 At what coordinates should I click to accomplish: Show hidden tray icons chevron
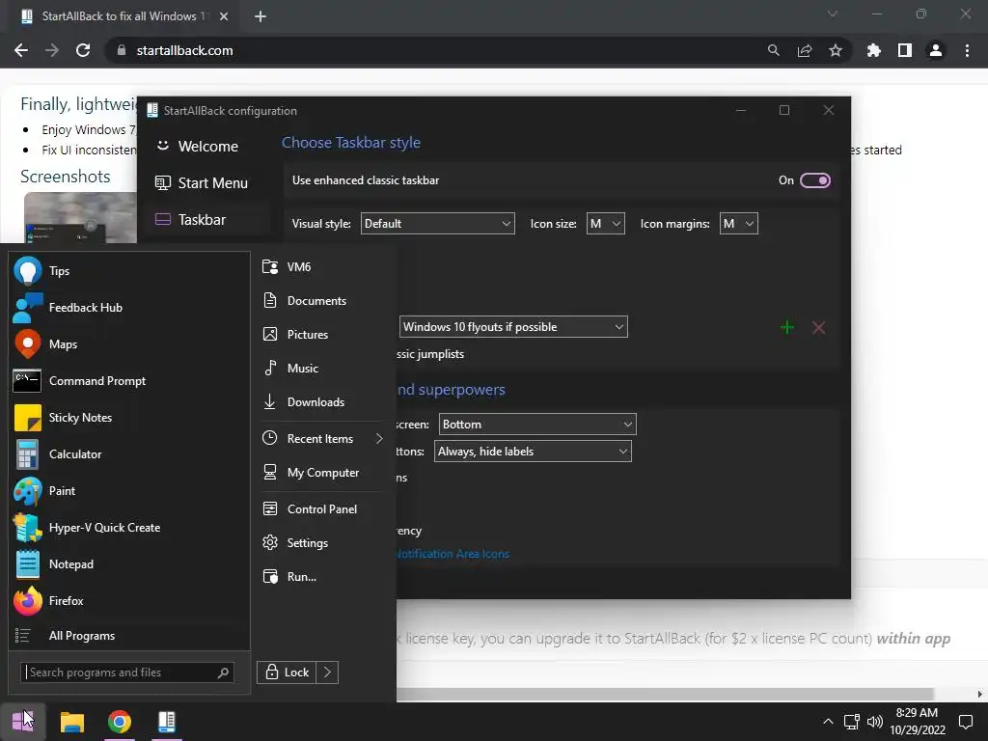[828, 722]
